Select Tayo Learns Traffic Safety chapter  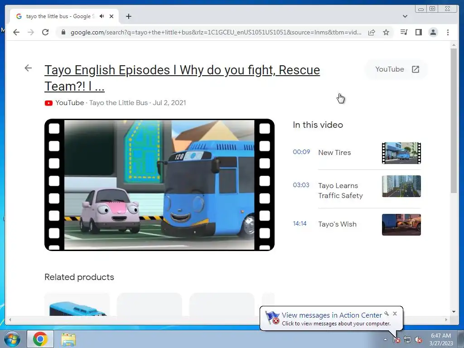(x=340, y=191)
